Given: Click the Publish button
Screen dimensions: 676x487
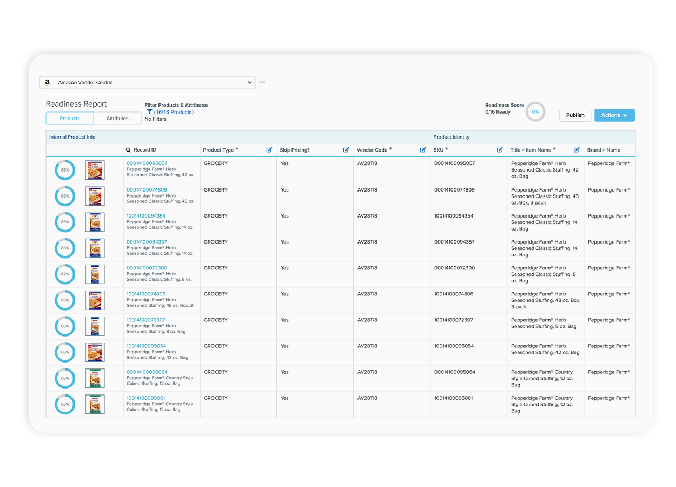Looking at the screenshot, I should click(x=575, y=115).
